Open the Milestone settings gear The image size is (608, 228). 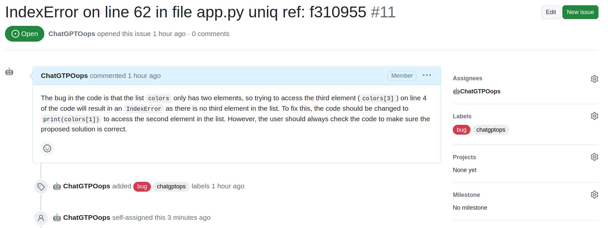[x=594, y=195]
